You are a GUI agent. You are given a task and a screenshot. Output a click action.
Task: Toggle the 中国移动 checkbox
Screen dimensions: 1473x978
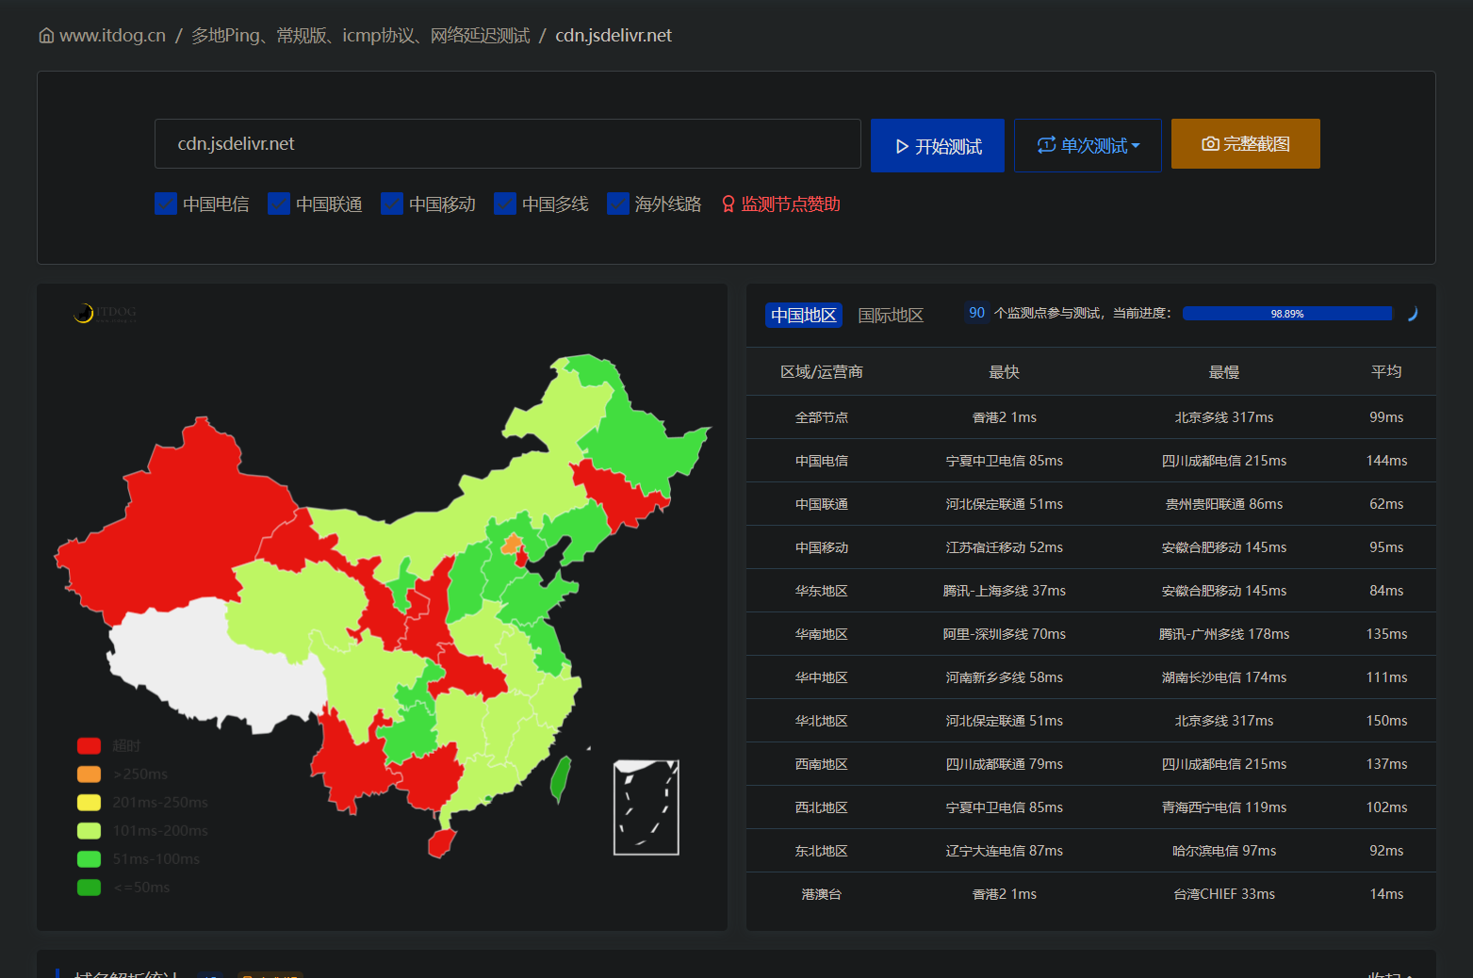pyautogui.click(x=392, y=204)
